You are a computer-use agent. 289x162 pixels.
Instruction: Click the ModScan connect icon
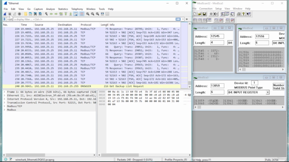pos(211,14)
